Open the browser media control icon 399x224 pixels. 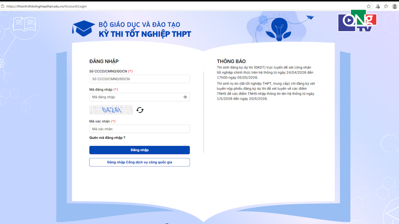point(378,6)
